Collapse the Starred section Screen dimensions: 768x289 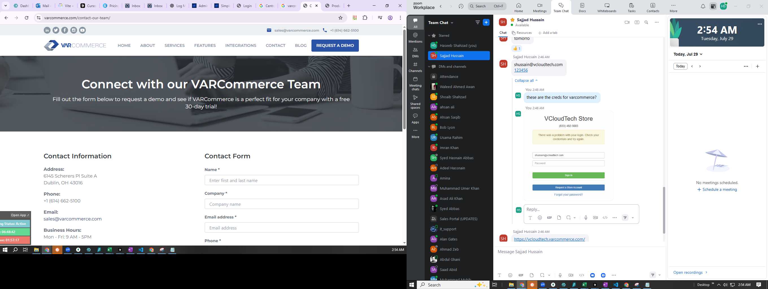pyautogui.click(x=429, y=36)
